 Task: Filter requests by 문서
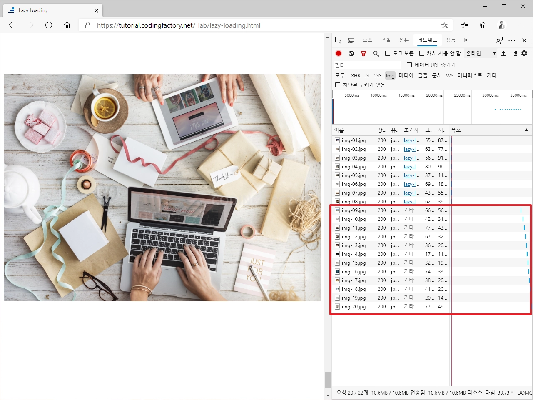(x=437, y=75)
